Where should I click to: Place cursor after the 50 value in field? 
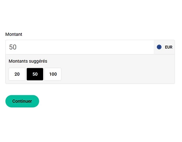(x=17, y=47)
